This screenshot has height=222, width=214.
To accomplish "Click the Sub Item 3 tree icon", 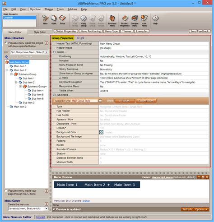I will (20, 102).
